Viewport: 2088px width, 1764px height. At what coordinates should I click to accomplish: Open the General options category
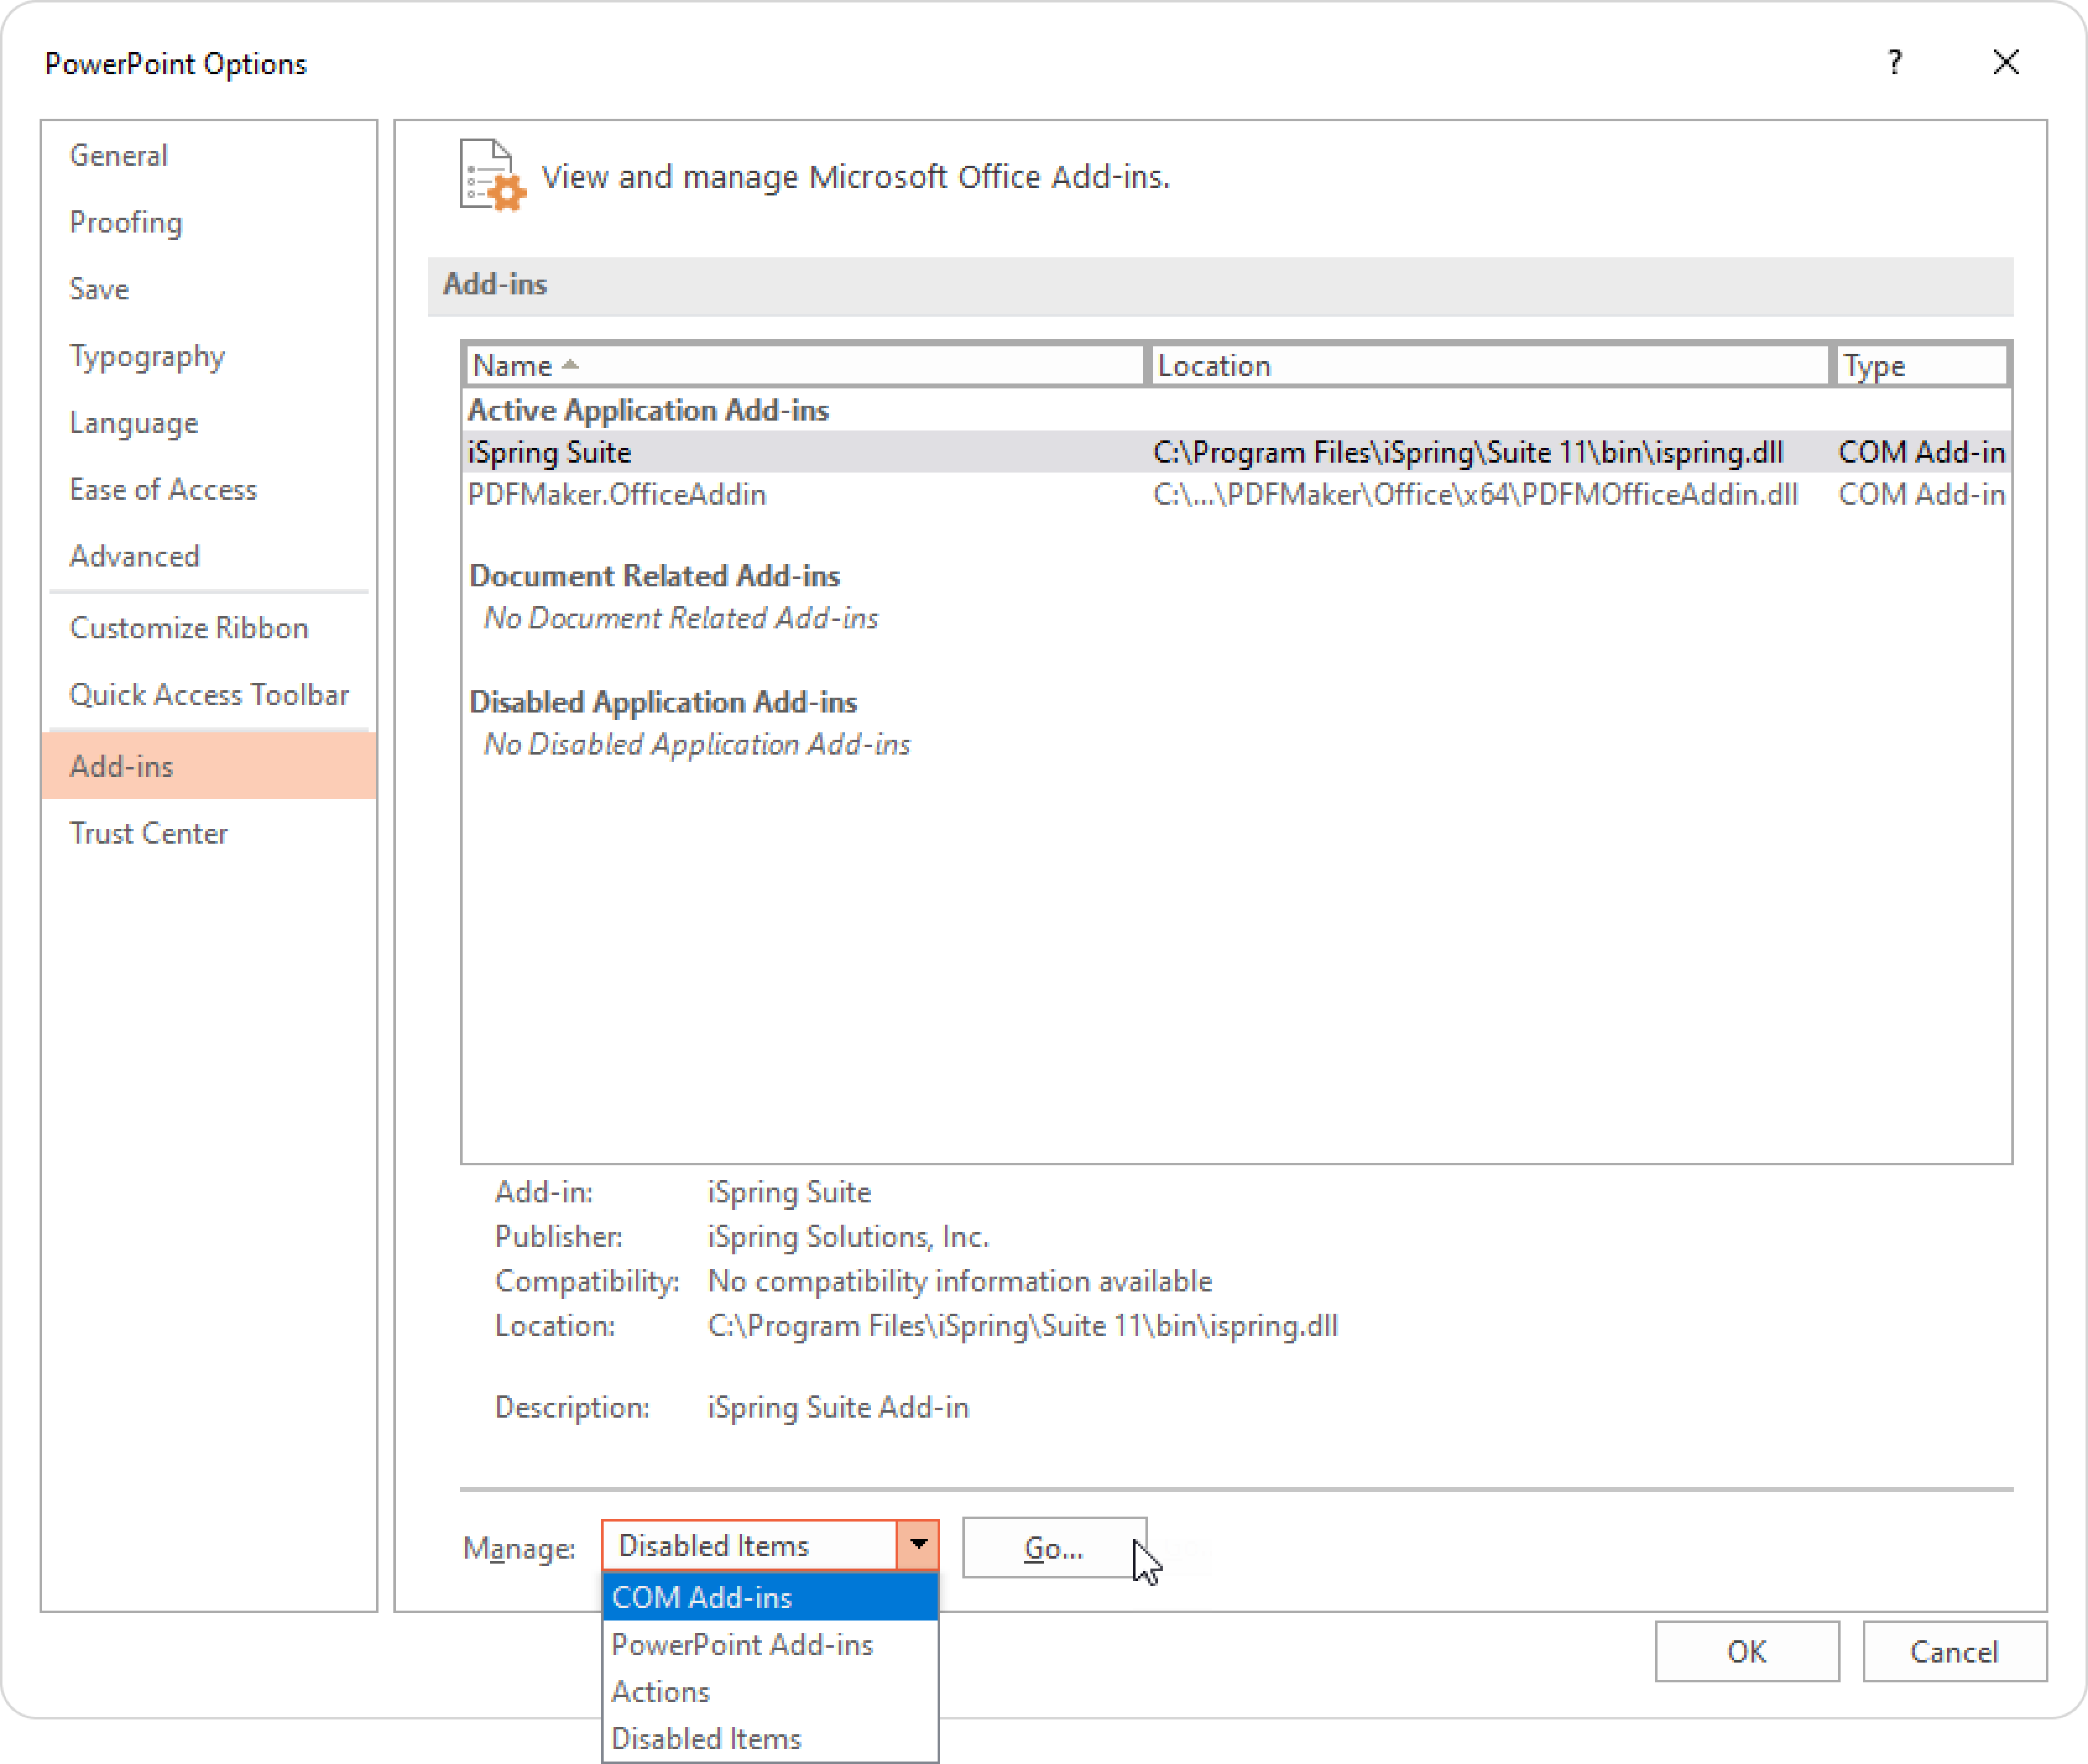click(x=209, y=156)
